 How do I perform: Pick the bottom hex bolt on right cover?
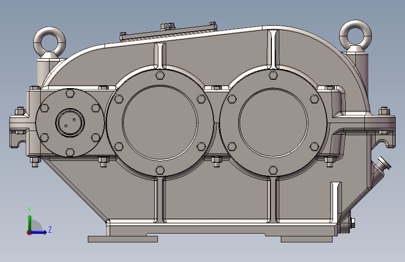(x=273, y=170)
